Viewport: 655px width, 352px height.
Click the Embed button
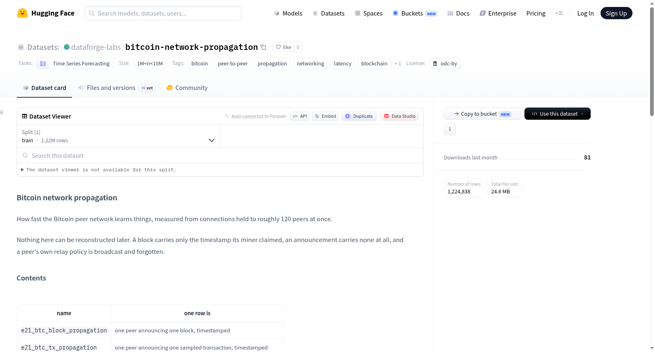click(325, 116)
